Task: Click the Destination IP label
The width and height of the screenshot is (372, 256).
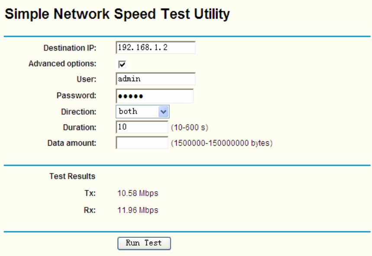Action: pyautogui.click(x=70, y=48)
